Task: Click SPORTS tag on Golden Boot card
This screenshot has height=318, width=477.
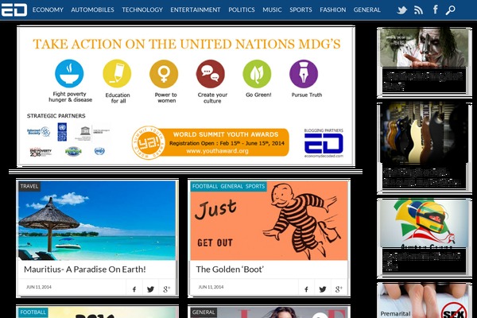Action: (x=255, y=186)
